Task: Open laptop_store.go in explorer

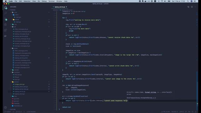Action: (x=20, y=94)
